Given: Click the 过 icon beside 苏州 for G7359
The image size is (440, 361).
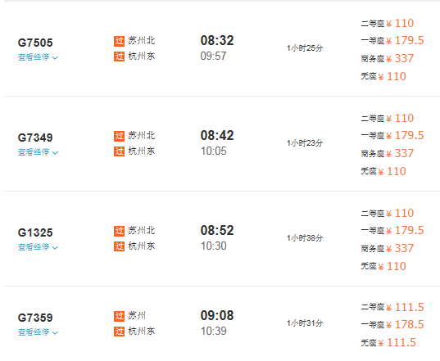Looking at the screenshot, I should pyautogui.click(x=119, y=316).
